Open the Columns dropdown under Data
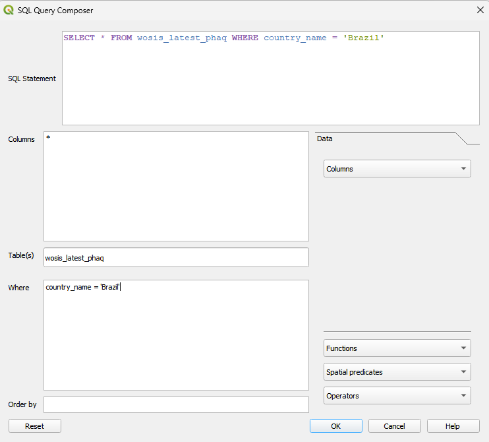This screenshot has height=442, width=489. pos(397,169)
